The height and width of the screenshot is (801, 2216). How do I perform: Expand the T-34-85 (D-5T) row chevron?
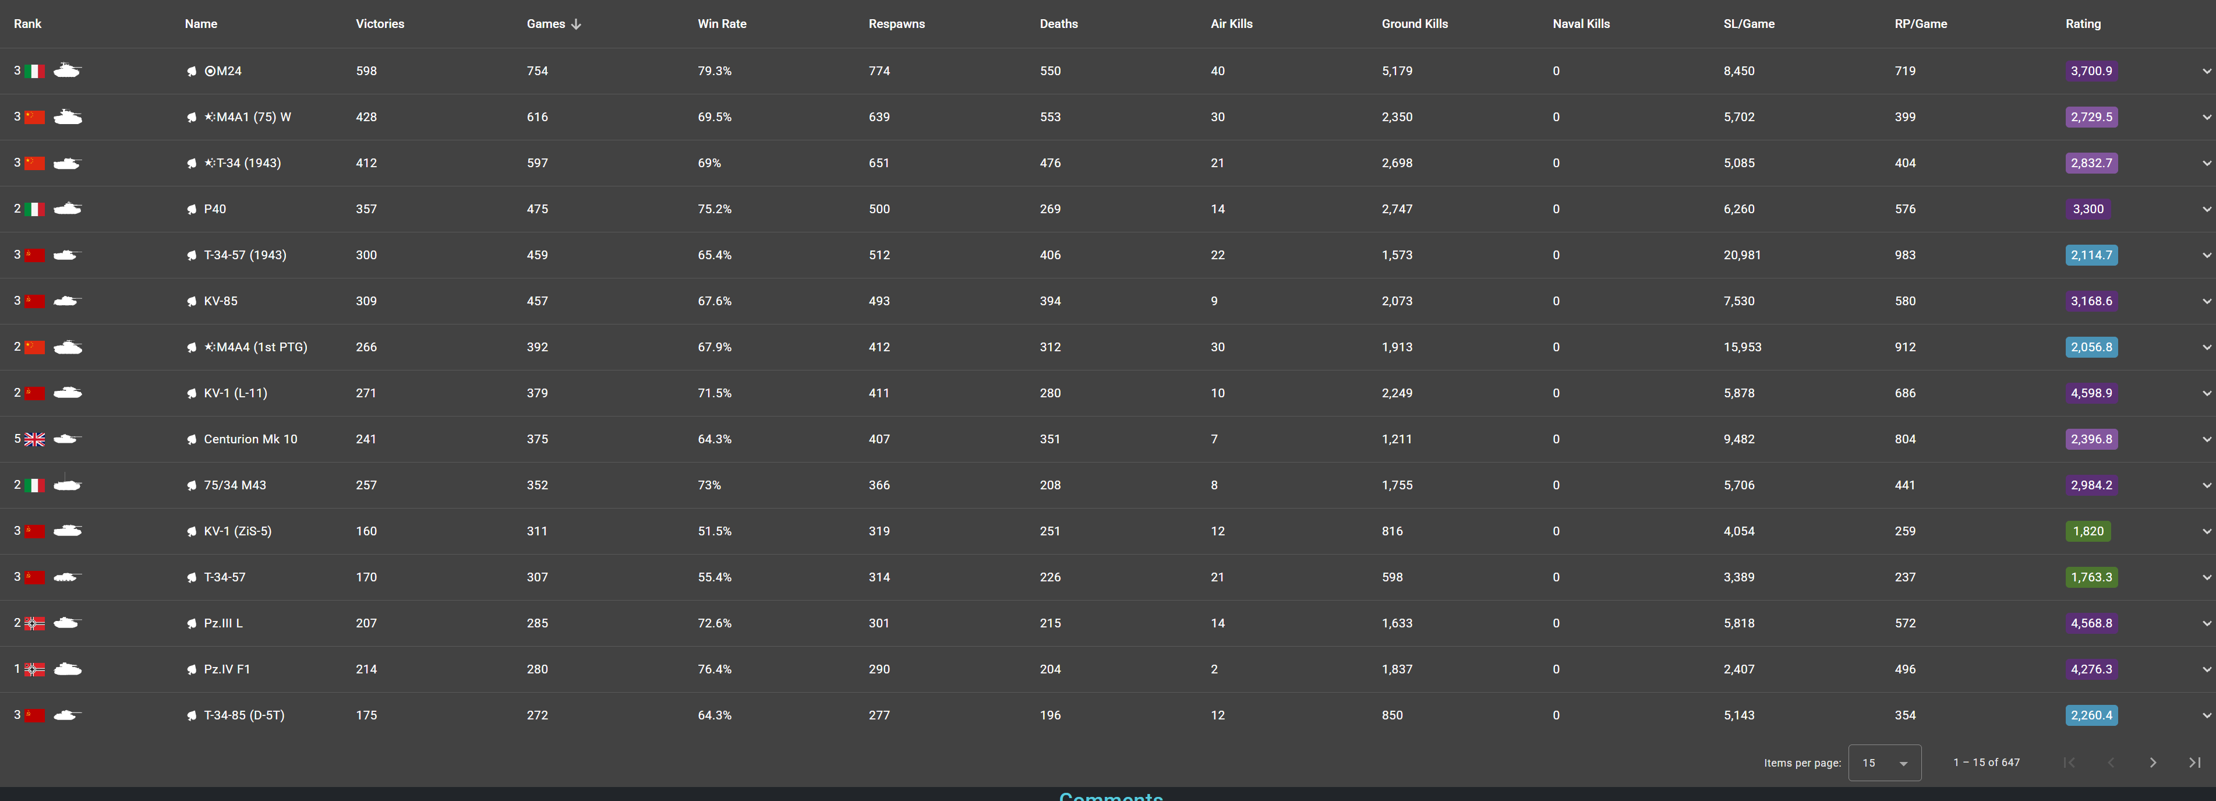click(2206, 716)
